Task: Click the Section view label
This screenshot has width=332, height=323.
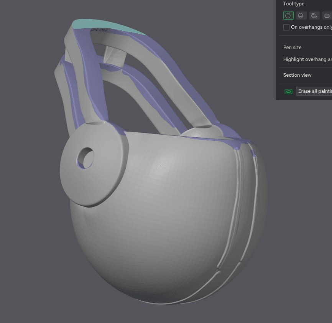Action: click(297, 75)
